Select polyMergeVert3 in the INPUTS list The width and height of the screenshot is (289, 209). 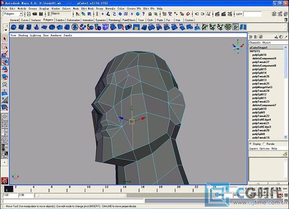click(263, 87)
